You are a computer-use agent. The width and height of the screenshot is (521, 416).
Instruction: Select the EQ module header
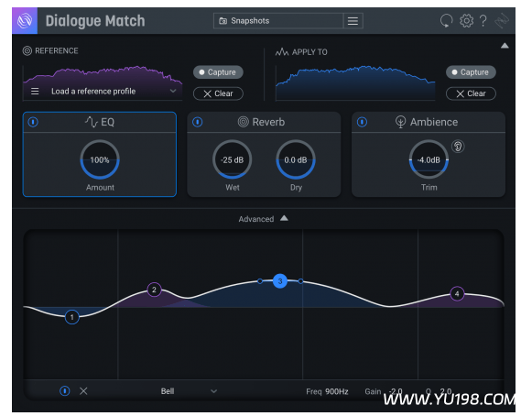tap(100, 122)
